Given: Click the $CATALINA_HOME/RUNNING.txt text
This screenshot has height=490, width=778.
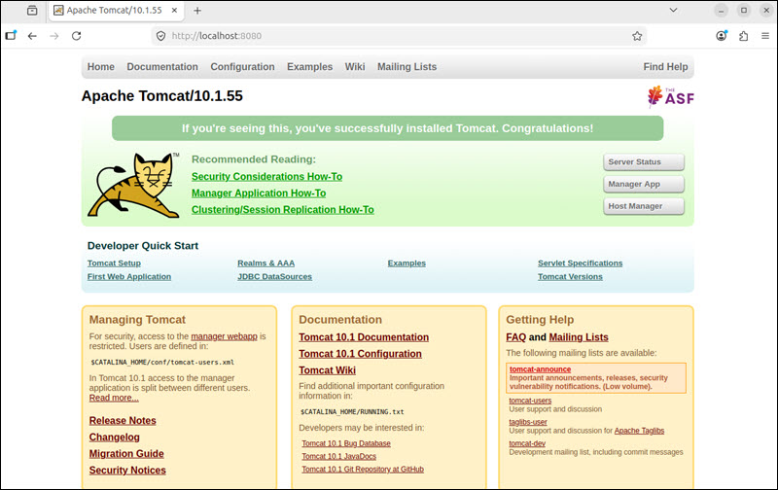Looking at the screenshot, I should 352,411.
